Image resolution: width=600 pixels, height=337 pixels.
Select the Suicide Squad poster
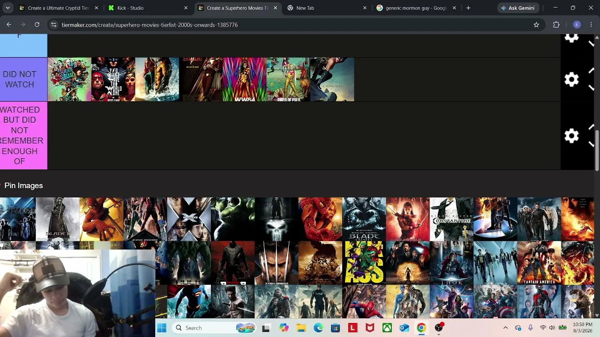click(69, 80)
